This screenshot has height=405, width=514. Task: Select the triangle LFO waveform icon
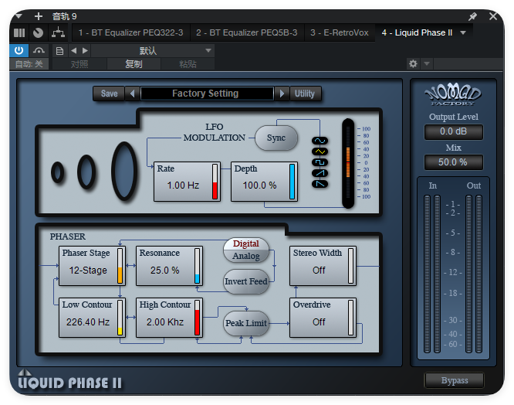320,151
